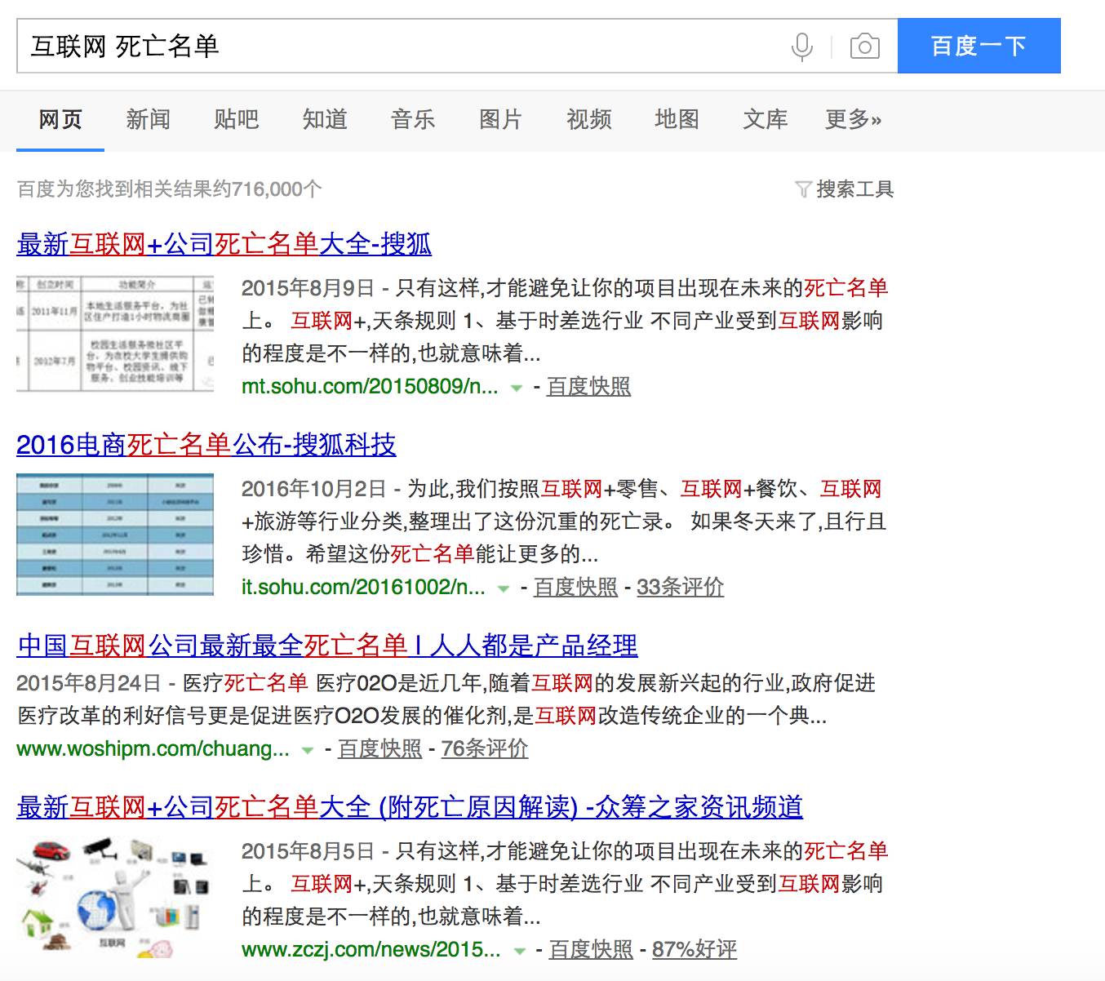Expand dropdown arrow next to www.zczj.com URL
Viewport: 1105px width, 981px height.
point(518,951)
